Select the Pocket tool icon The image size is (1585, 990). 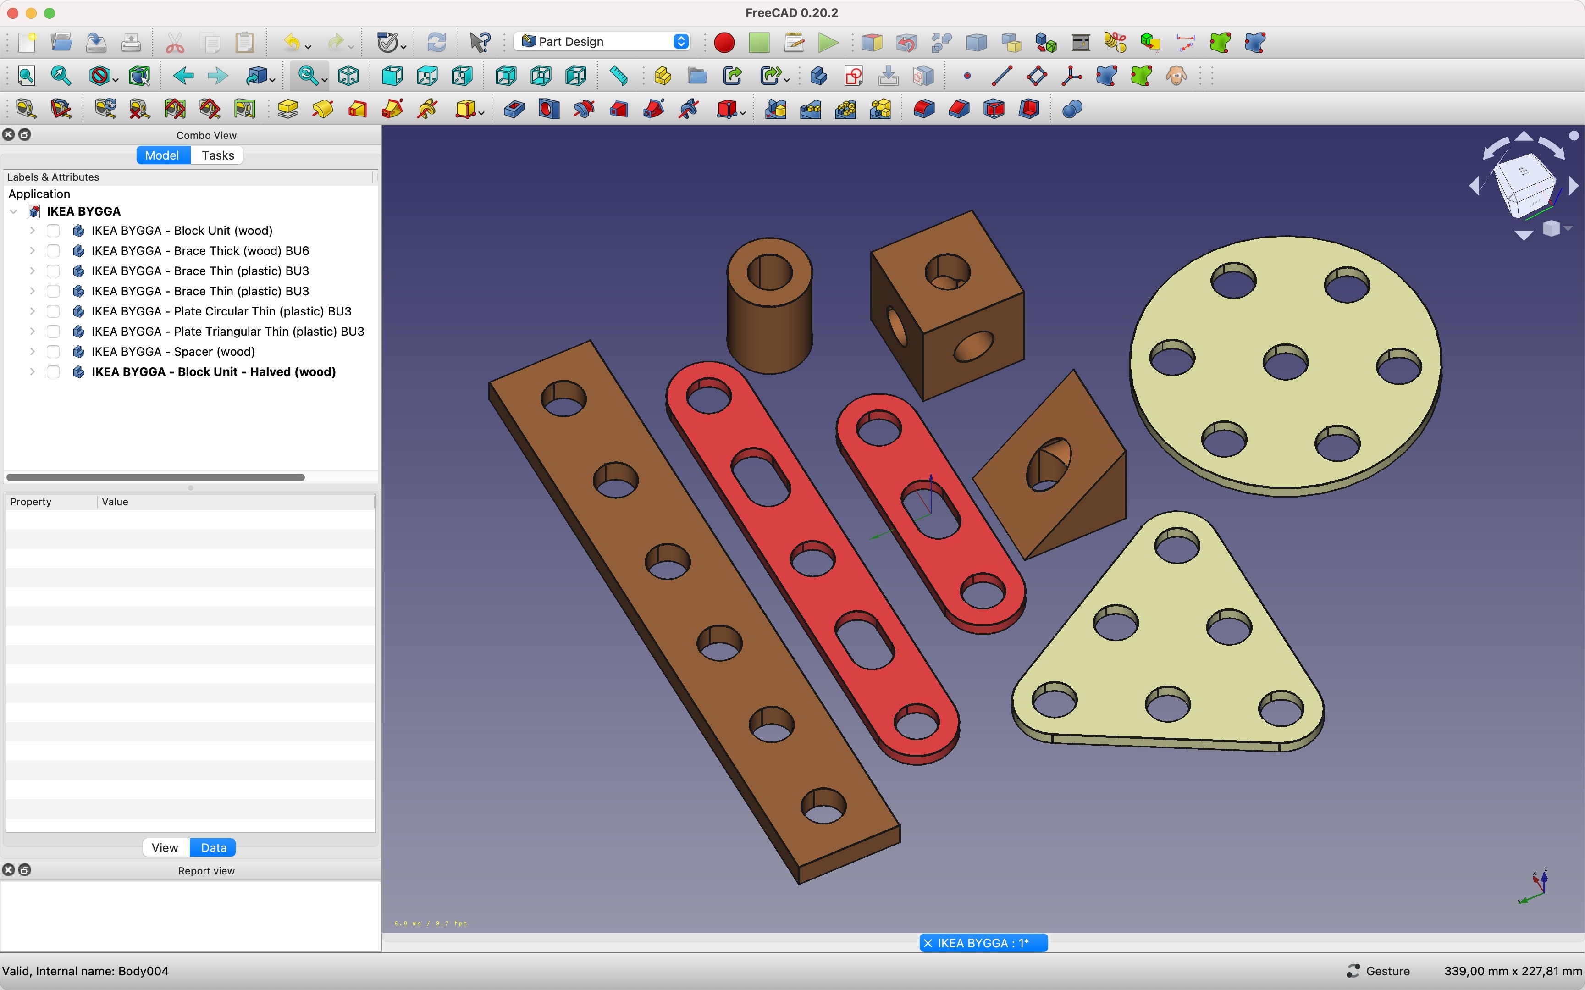tap(514, 109)
